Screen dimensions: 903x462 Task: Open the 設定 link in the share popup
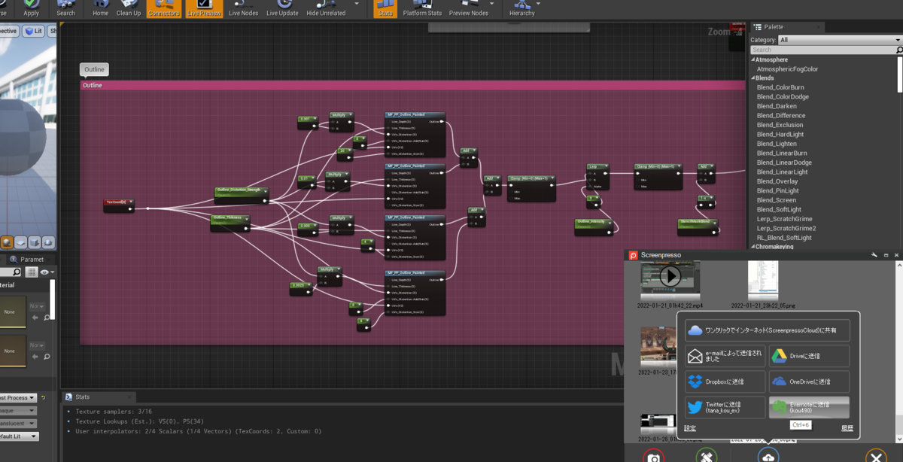coord(690,428)
